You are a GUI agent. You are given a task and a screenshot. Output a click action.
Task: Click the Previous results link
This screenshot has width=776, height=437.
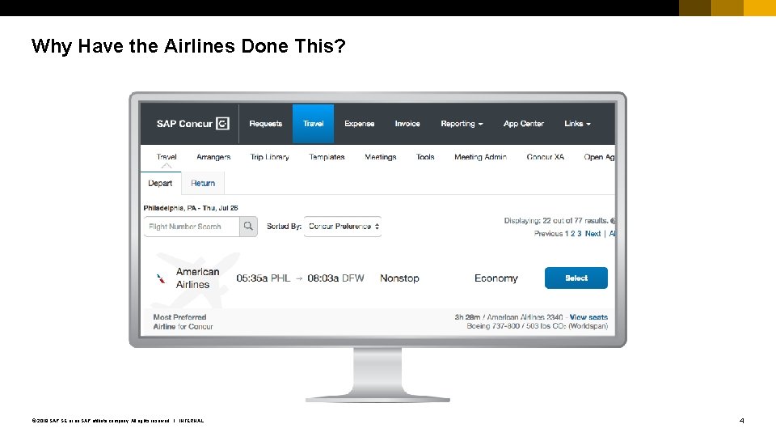pyautogui.click(x=548, y=234)
